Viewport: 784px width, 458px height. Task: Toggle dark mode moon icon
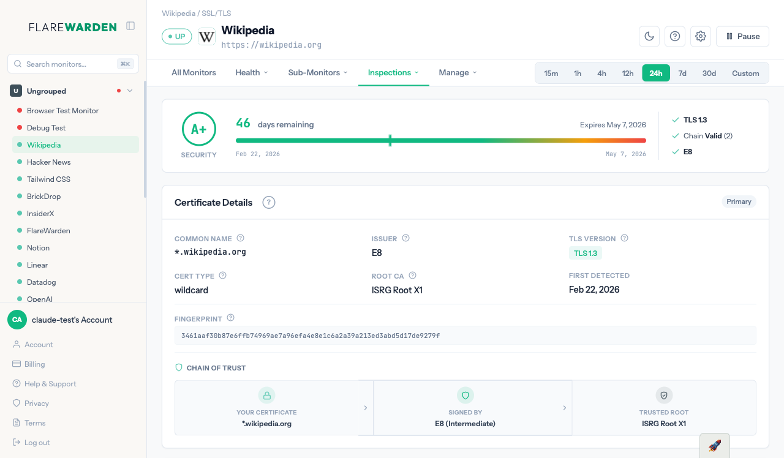649,36
